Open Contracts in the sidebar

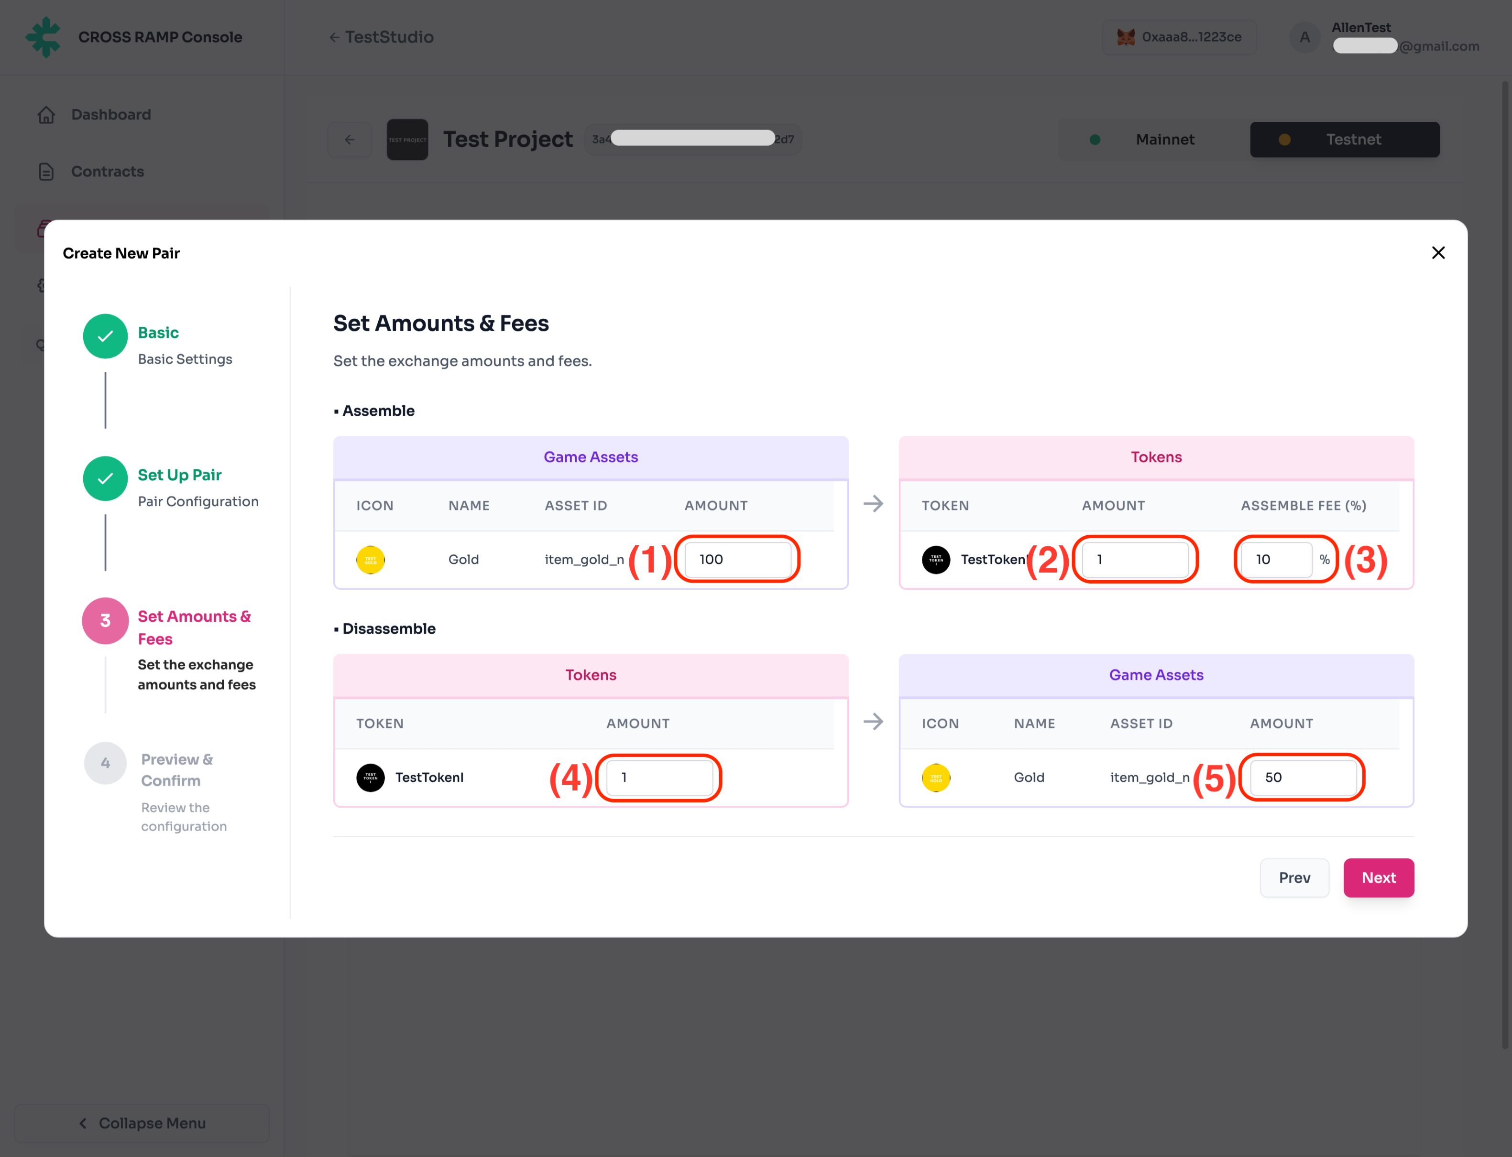pos(107,172)
